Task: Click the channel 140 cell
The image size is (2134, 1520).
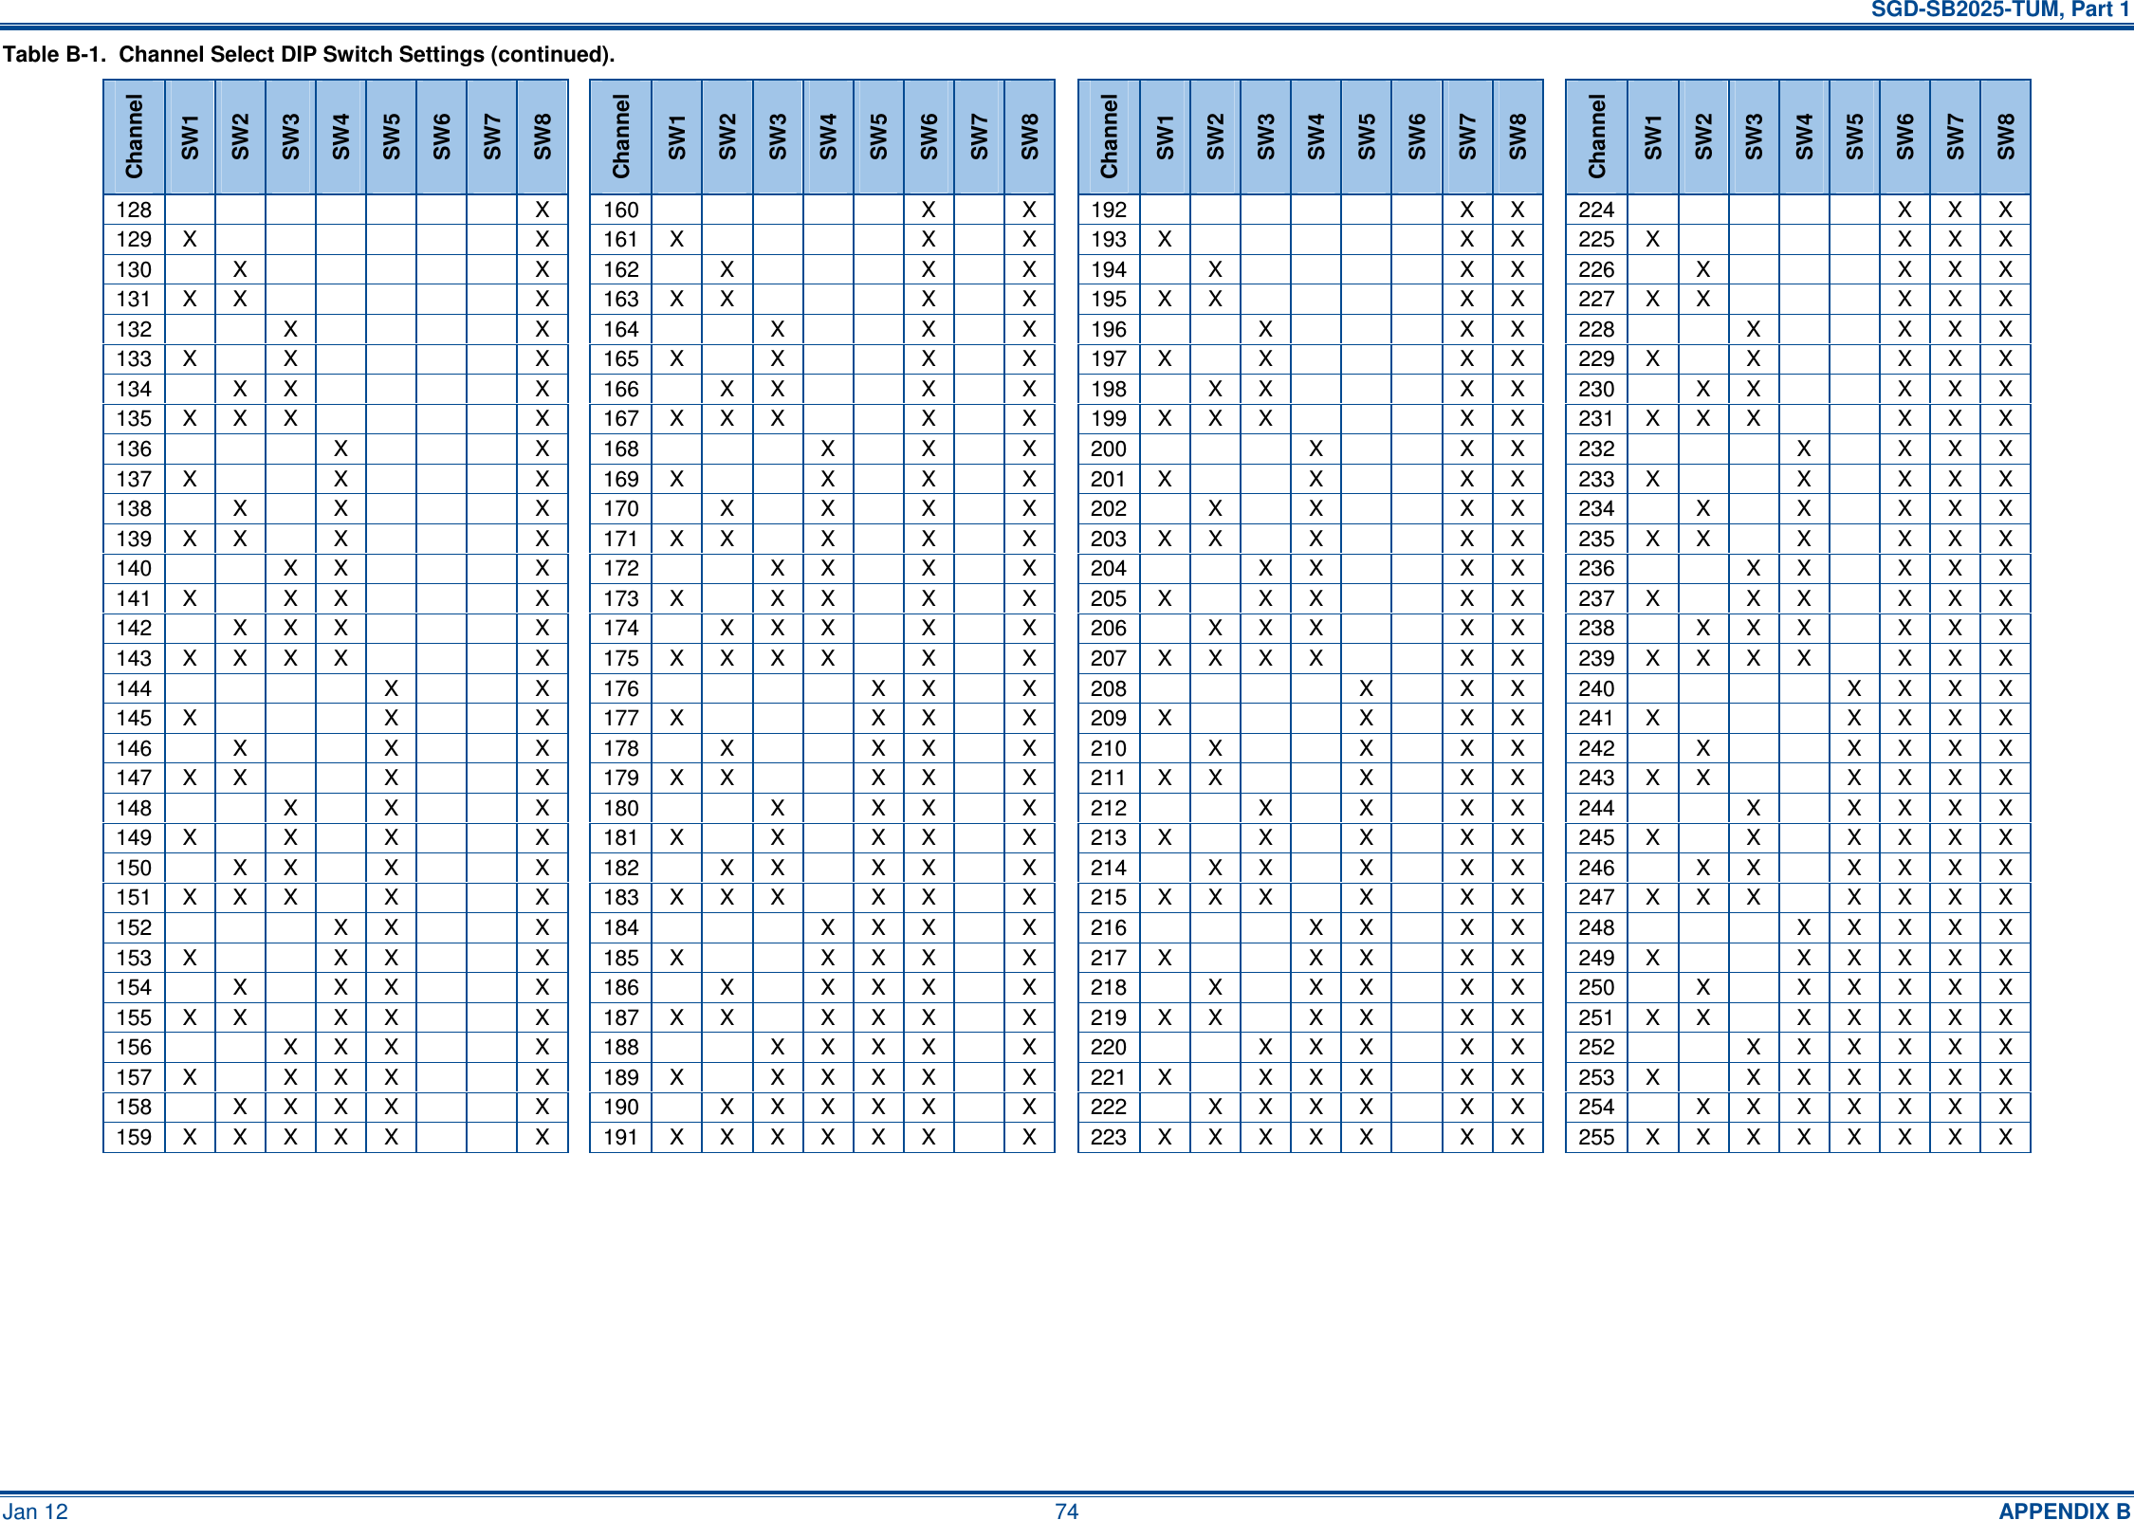Action: 134,568
